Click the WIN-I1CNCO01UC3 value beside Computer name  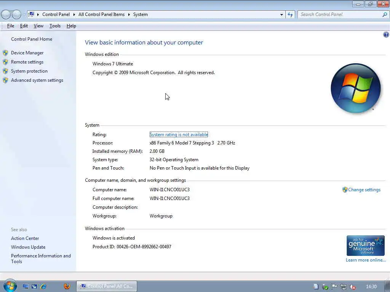pyautogui.click(x=169, y=190)
